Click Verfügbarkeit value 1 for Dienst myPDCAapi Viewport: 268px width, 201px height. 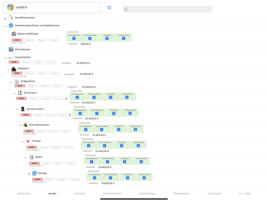pyautogui.click(x=74, y=39)
